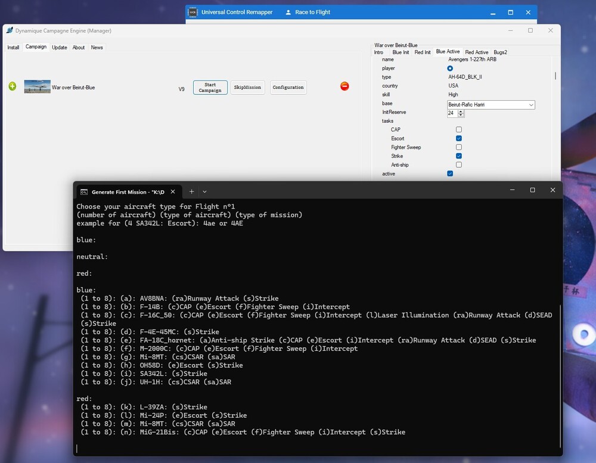The image size is (596, 463).
Task: Click the Race to Flight user icon
Action: pos(288,12)
